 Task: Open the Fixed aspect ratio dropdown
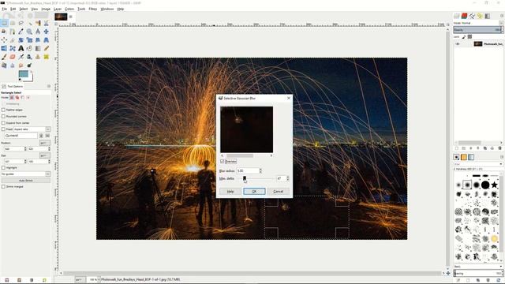point(32,129)
